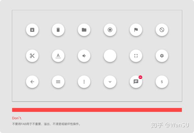Click the red Don't bar
Screen dimensions: 194x133
point(97,110)
